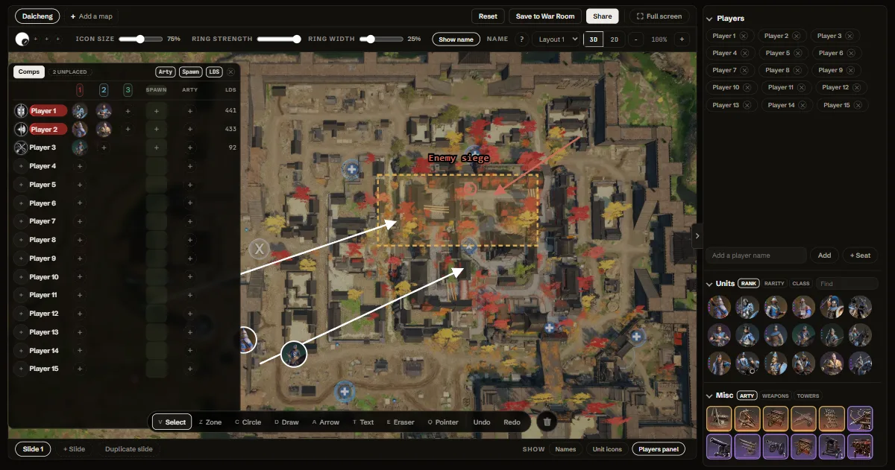Click the X marker on the map
This screenshot has width=895, height=470.
click(259, 249)
